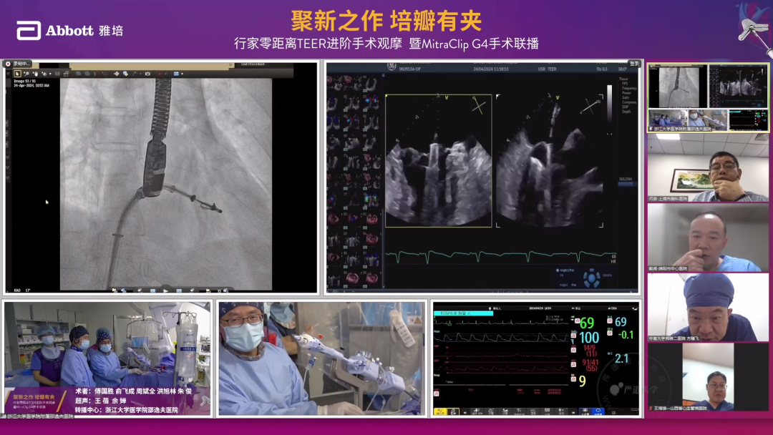Viewport: 773px width, 435px height.
Task: Click the yellow alarm button on patient monitor
Action: pos(441,411)
